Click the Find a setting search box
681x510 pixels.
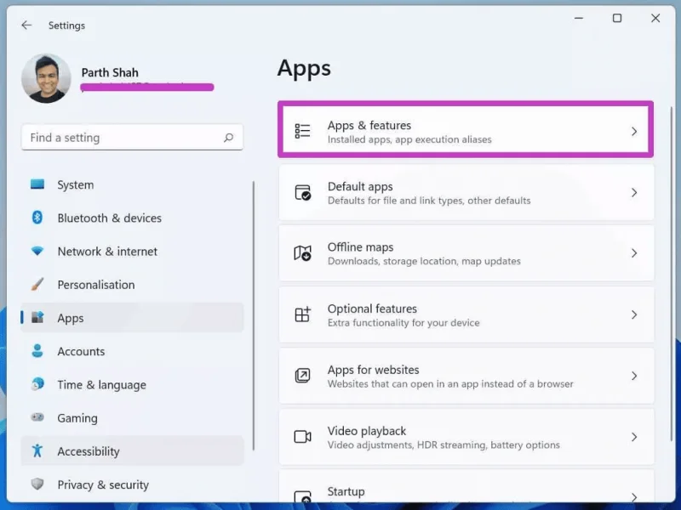coord(132,138)
